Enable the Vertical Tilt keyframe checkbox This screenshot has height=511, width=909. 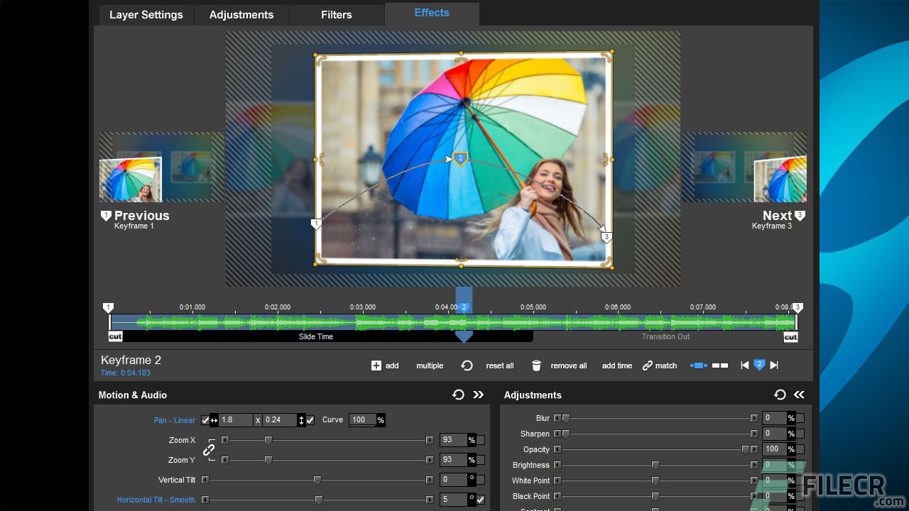pos(481,480)
